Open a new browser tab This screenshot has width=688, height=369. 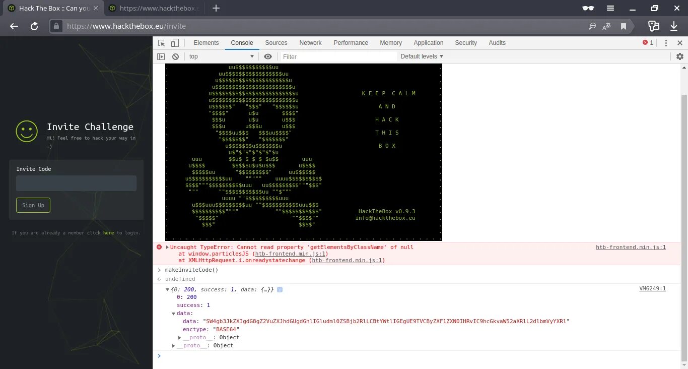(x=216, y=8)
